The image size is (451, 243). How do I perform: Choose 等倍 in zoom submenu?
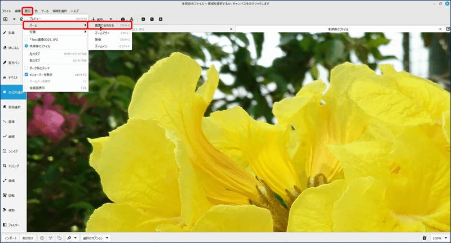click(110, 39)
